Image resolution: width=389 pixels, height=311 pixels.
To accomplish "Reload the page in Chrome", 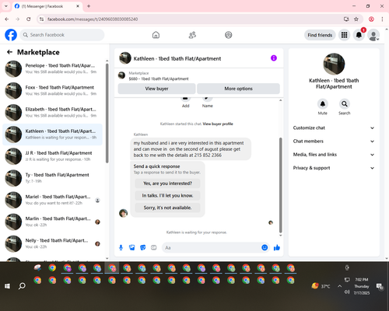I will (x=29, y=19).
